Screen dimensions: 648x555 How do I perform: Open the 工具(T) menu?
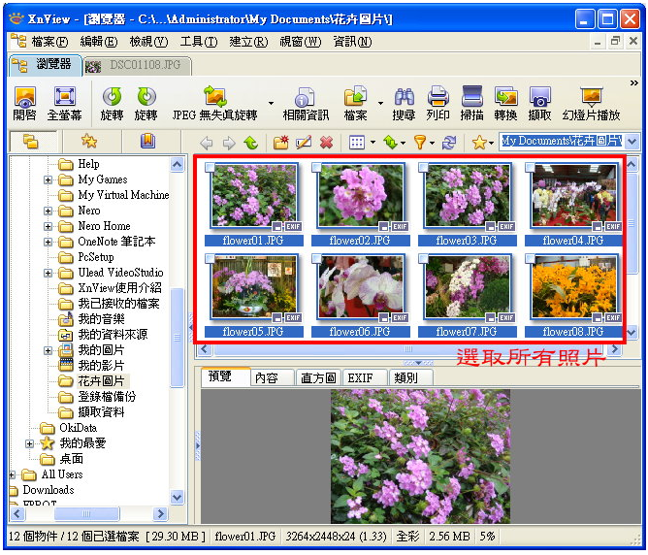pyautogui.click(x=199, y=42)
